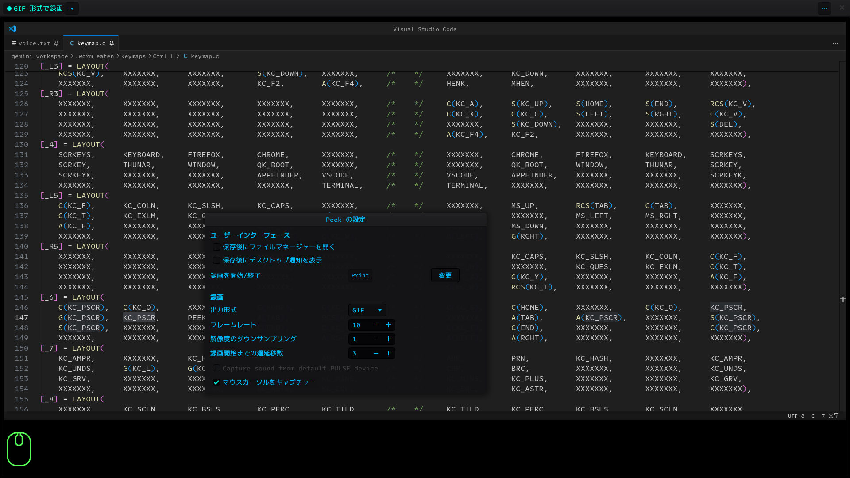
Task: Click the Peek mouse icon at bottom-left
Action: tap(19, 448)
